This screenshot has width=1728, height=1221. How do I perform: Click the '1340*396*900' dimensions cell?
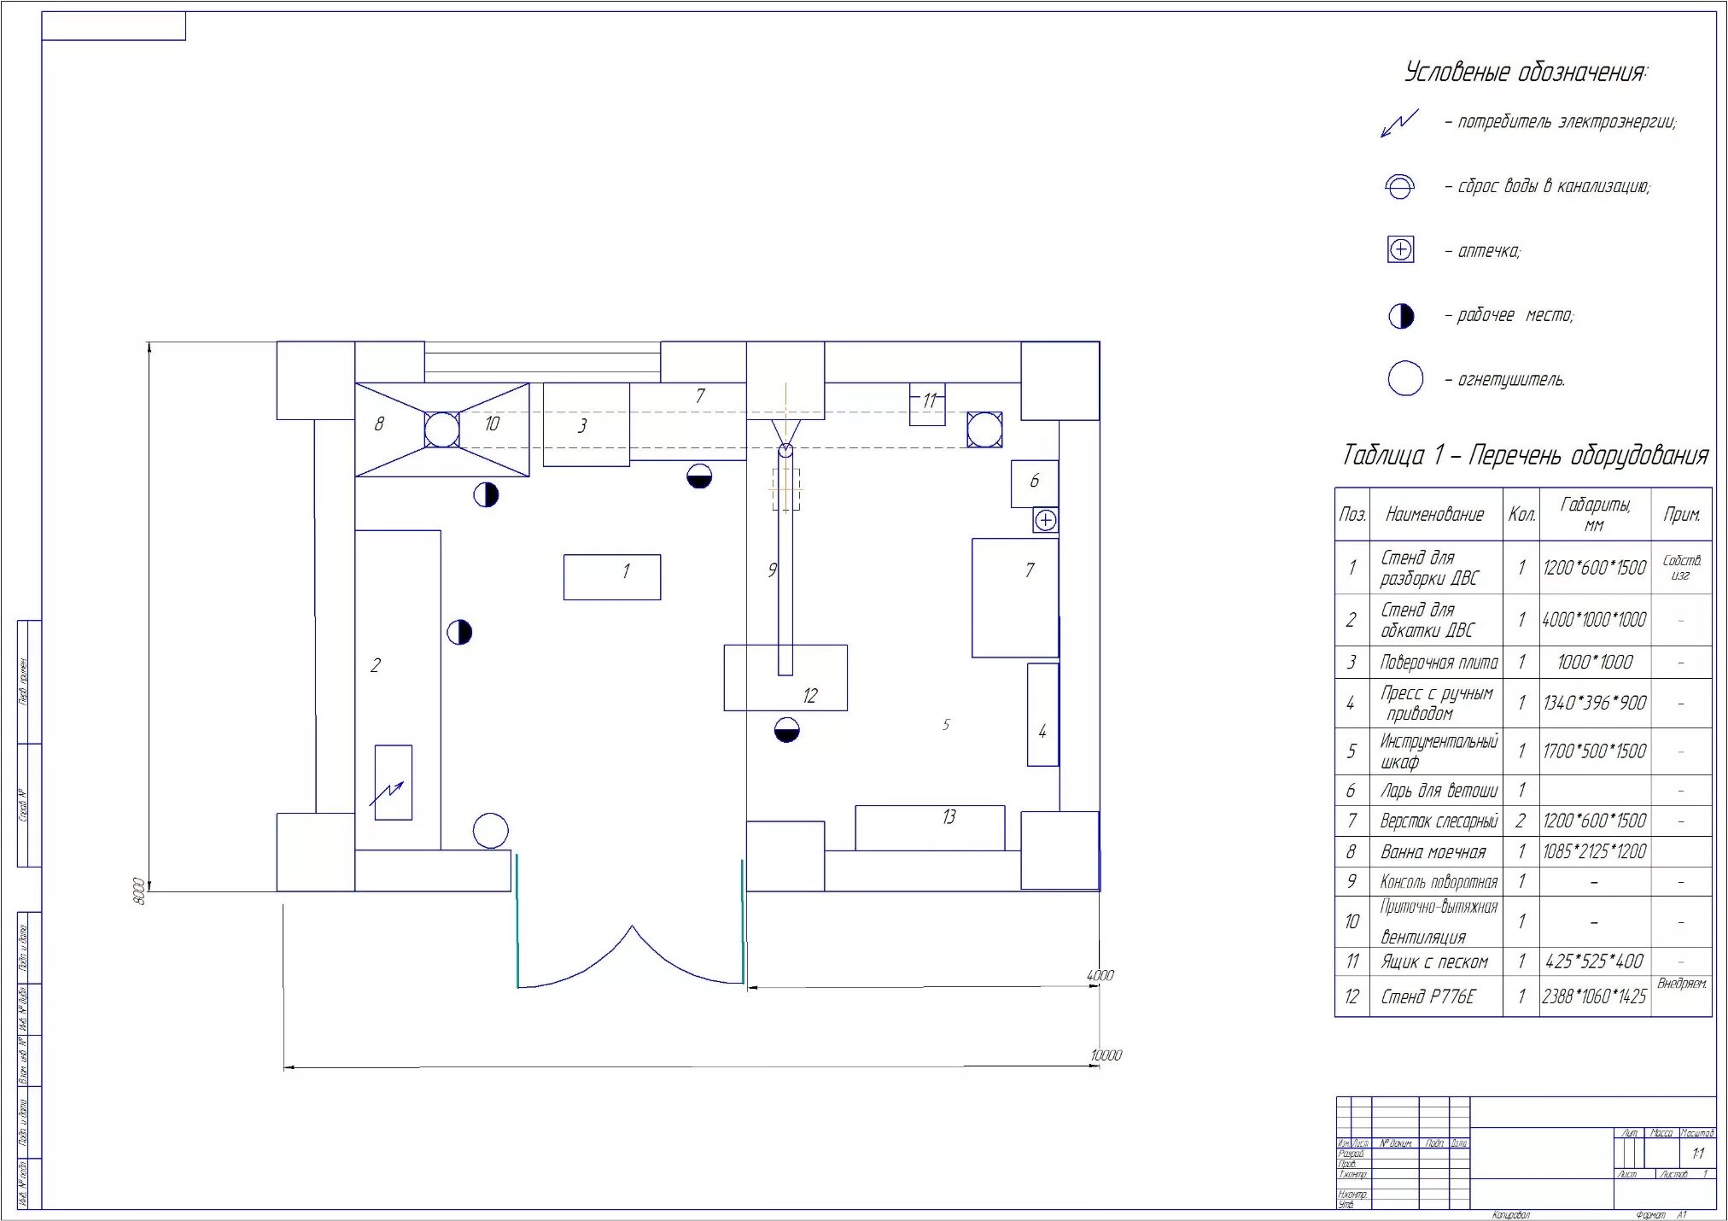pos(1595,704)
